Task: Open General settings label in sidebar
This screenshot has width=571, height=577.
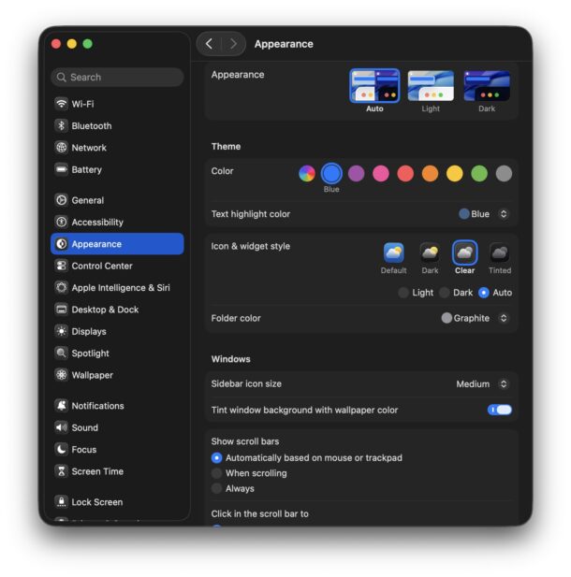Action: point(88,200)
